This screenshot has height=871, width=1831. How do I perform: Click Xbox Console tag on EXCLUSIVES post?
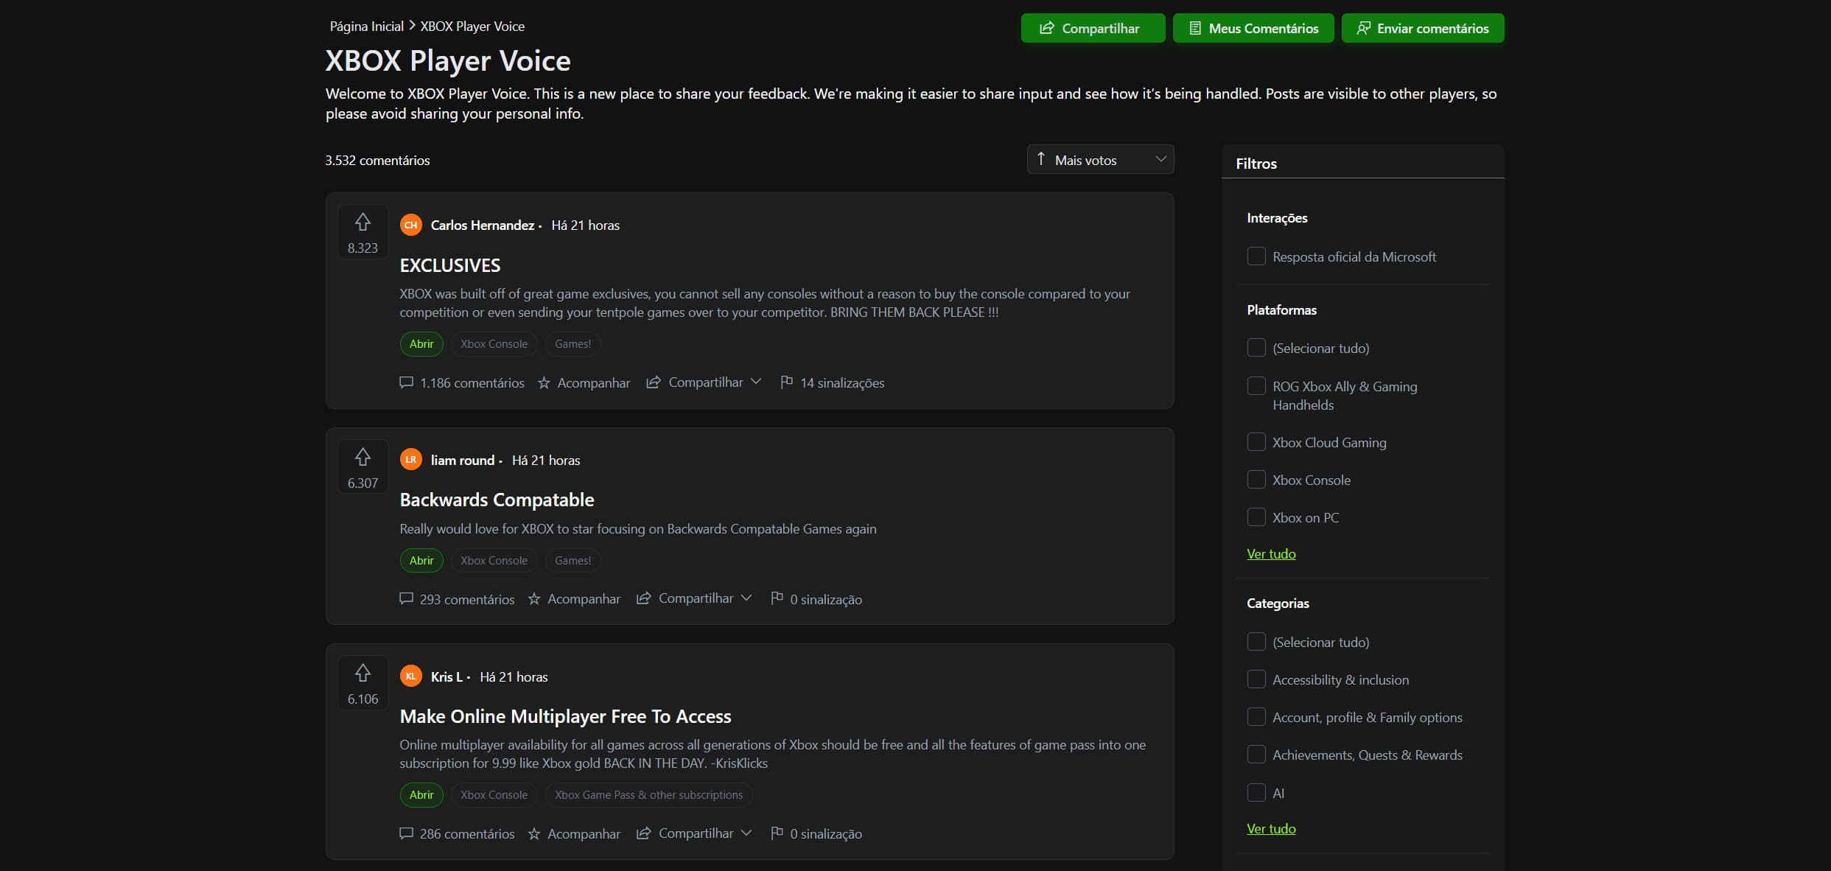(494, 343)
